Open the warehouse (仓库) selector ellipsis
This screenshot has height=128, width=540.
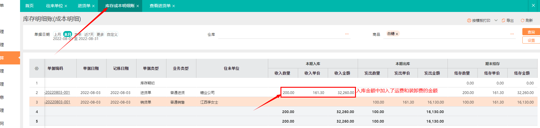click(347, 34)
